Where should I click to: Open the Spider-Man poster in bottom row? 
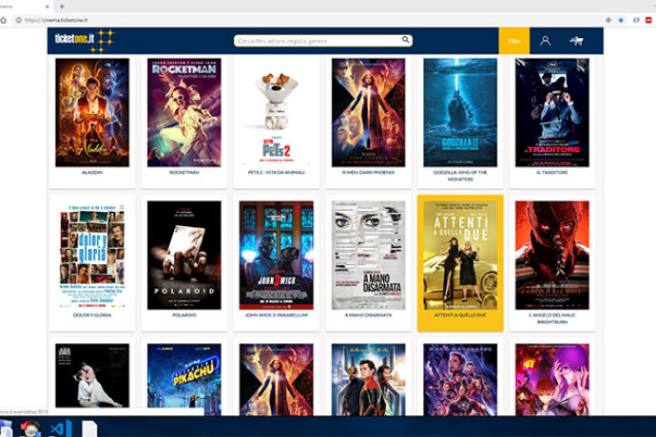pos(368,379)
